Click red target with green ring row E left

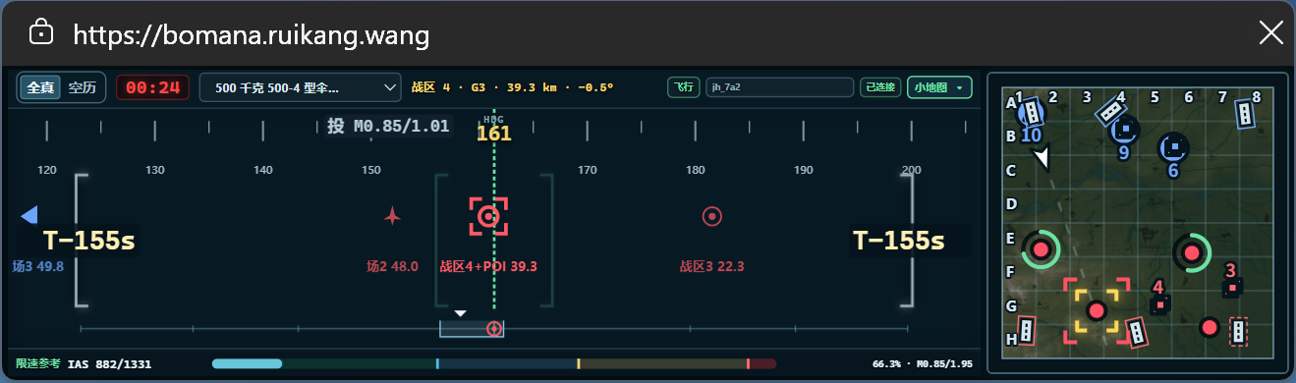[1042, 249]
